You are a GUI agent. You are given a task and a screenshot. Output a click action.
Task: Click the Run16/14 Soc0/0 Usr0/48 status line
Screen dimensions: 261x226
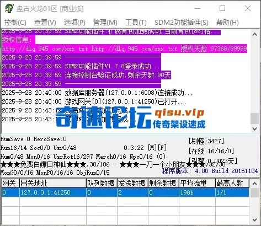coord(39,148)
